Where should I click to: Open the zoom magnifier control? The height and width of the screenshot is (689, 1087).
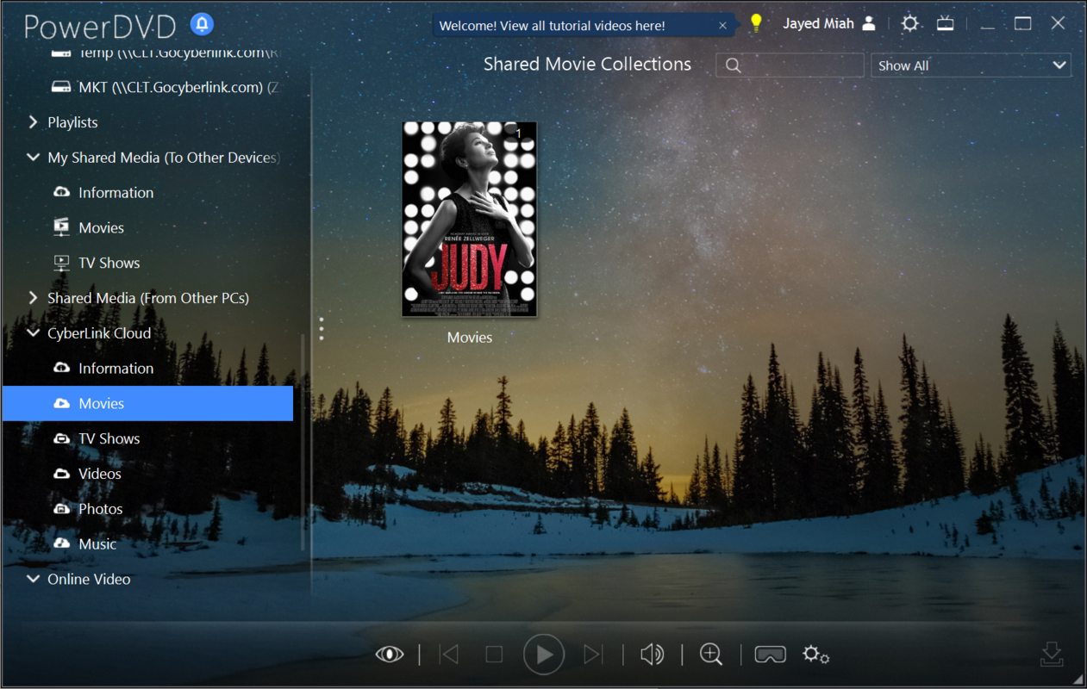[x=711, y=655]
